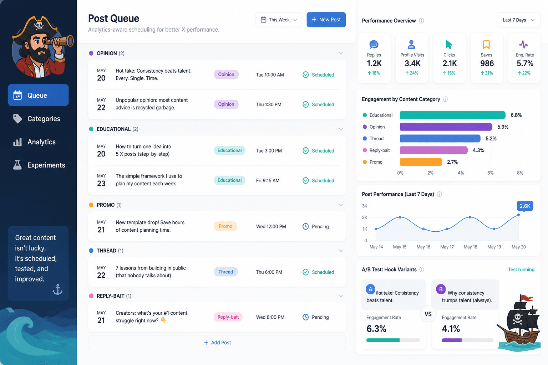Open the Last 7 Days range dropdown
Viewport: 548px width, 365px height.
[519, 20]
